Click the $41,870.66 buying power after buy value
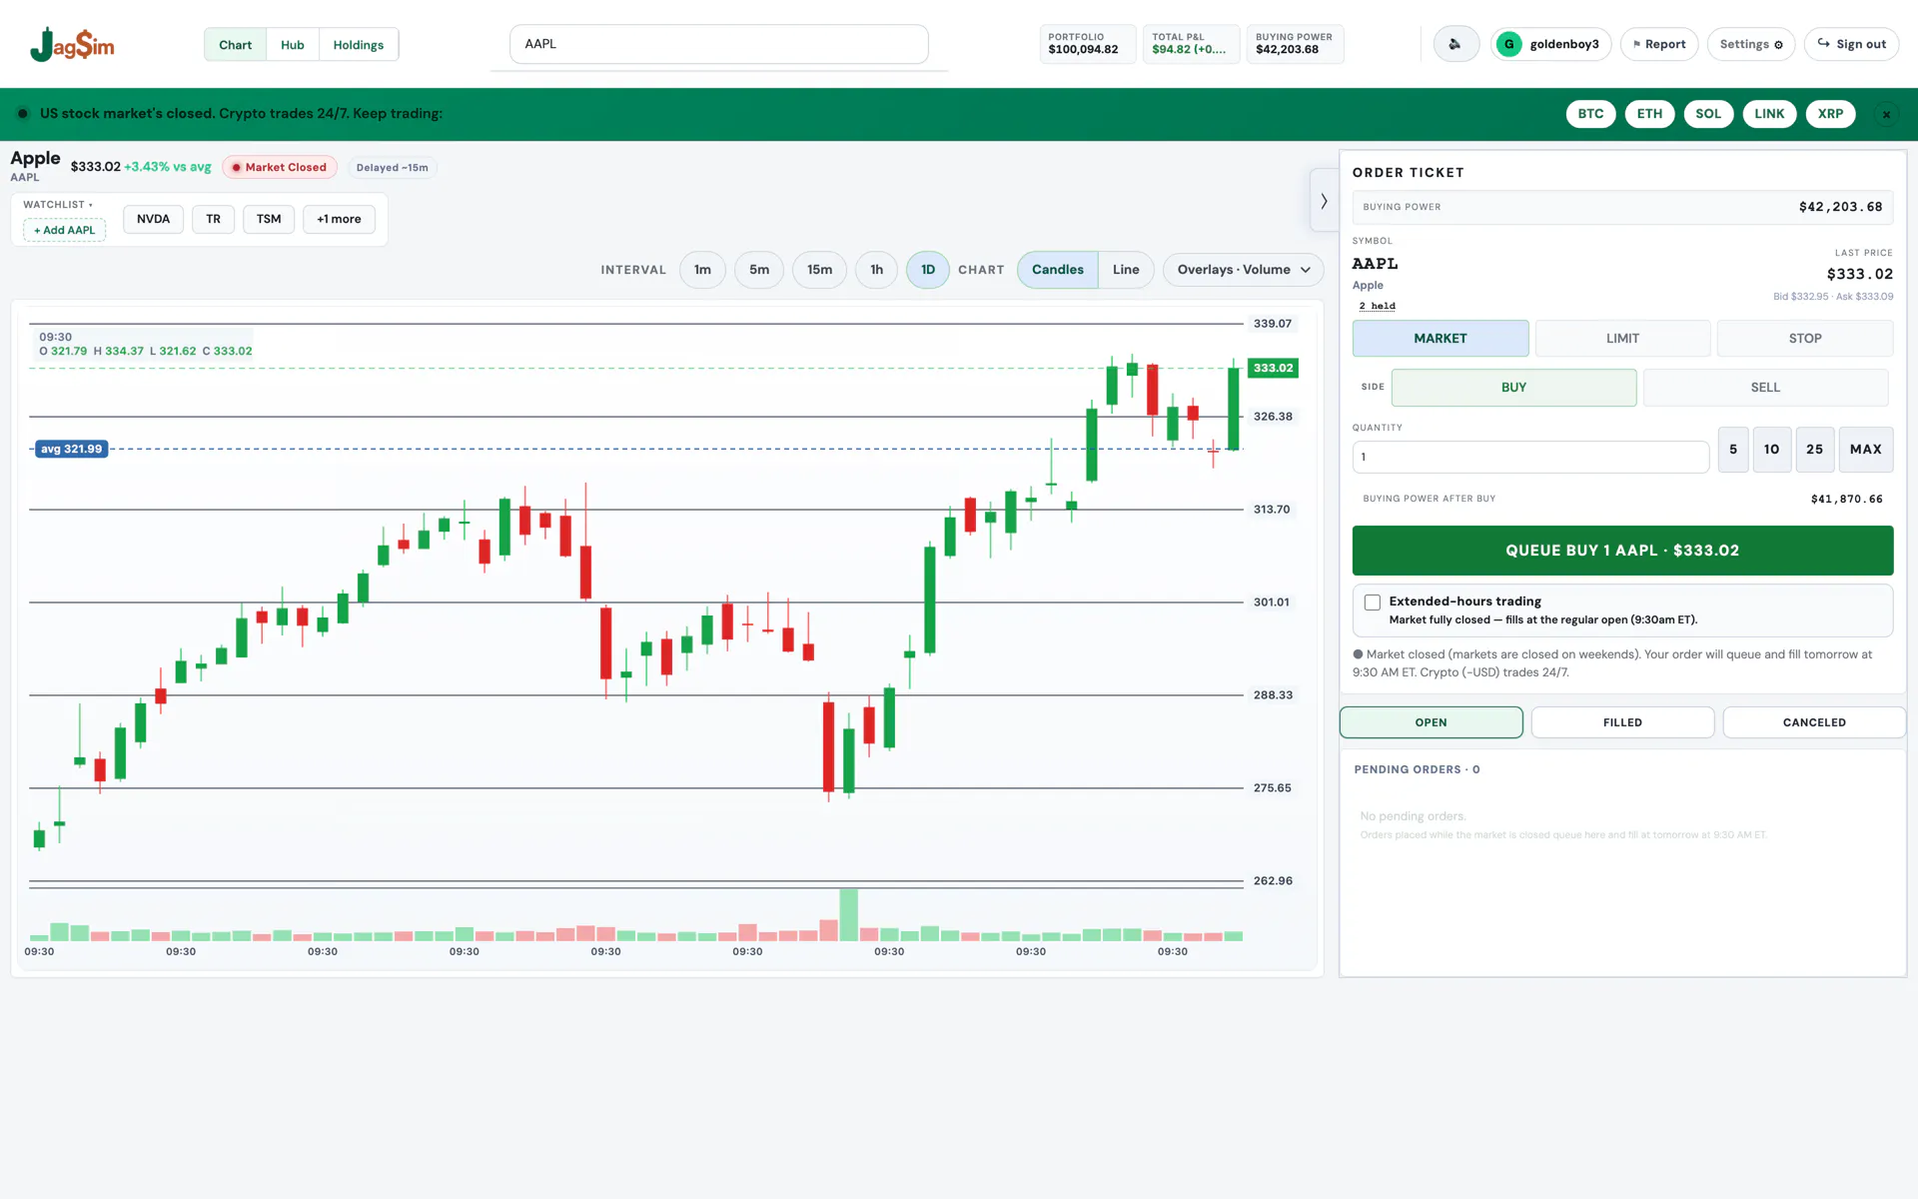The width and height of the screenshot is (1918, 1199). tap(1846, 499)
